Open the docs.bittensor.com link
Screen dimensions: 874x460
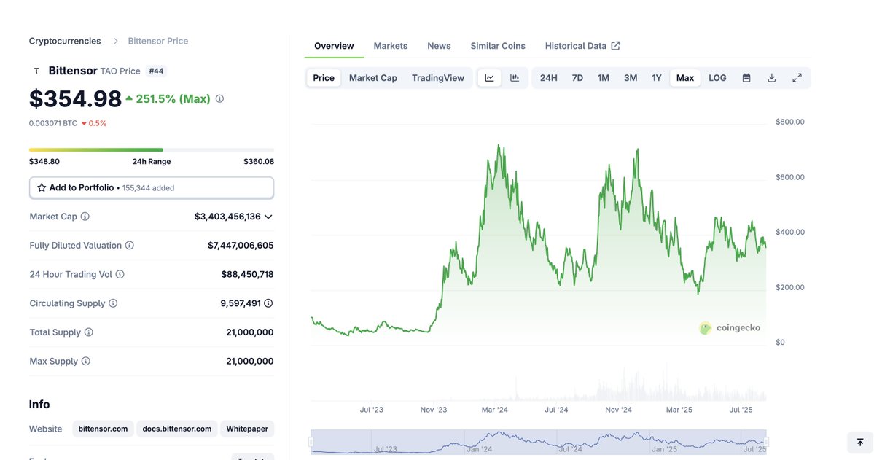176,429
